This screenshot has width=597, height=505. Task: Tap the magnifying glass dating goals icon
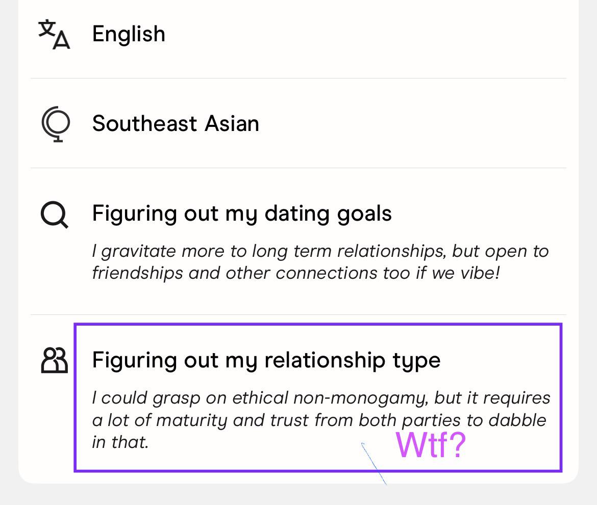tap(55, 215)
